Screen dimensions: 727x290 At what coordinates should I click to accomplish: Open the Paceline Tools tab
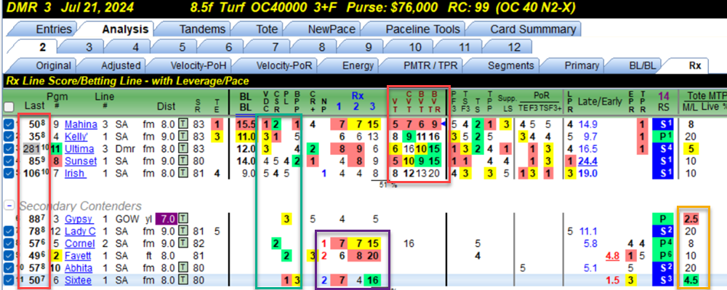[422, 29]
